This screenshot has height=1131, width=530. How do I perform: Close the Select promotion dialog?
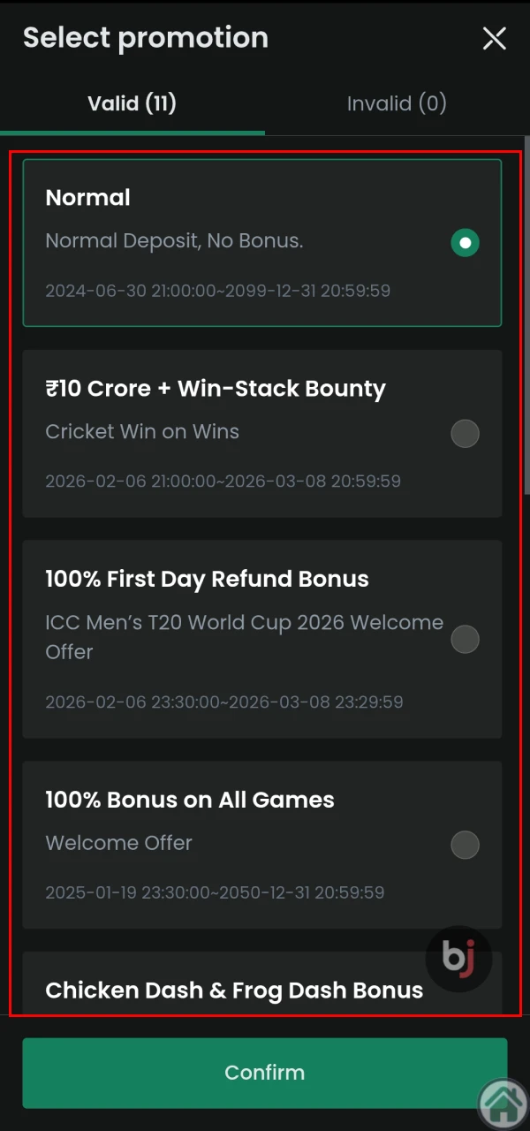494,38
